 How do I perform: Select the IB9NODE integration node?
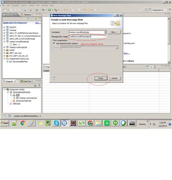point(17,104)
